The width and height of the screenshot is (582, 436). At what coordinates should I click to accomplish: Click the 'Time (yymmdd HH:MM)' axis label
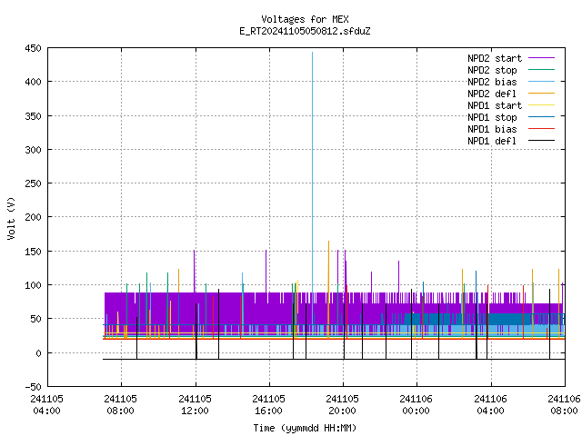pyautogui.click(x=305, y=428)
